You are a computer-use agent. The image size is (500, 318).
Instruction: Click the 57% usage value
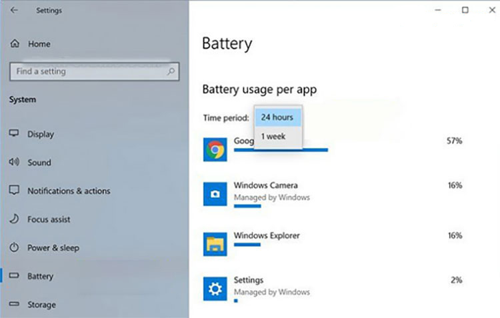point(455,141)
